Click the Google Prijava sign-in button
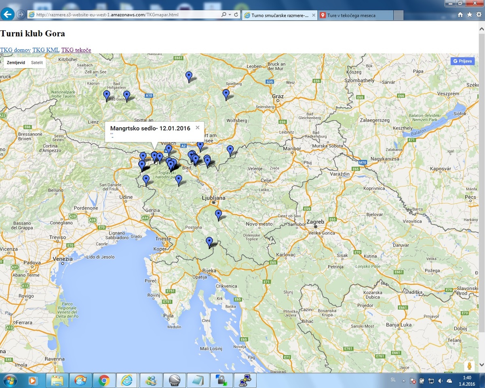This screenshot has height=388, width=485. (462, 61)
